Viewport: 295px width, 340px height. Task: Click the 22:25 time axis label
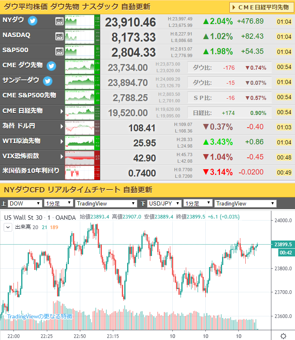point(46,336)
